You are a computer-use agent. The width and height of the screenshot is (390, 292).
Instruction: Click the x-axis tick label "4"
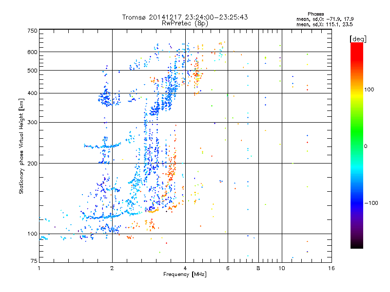(x=185, y=268)
